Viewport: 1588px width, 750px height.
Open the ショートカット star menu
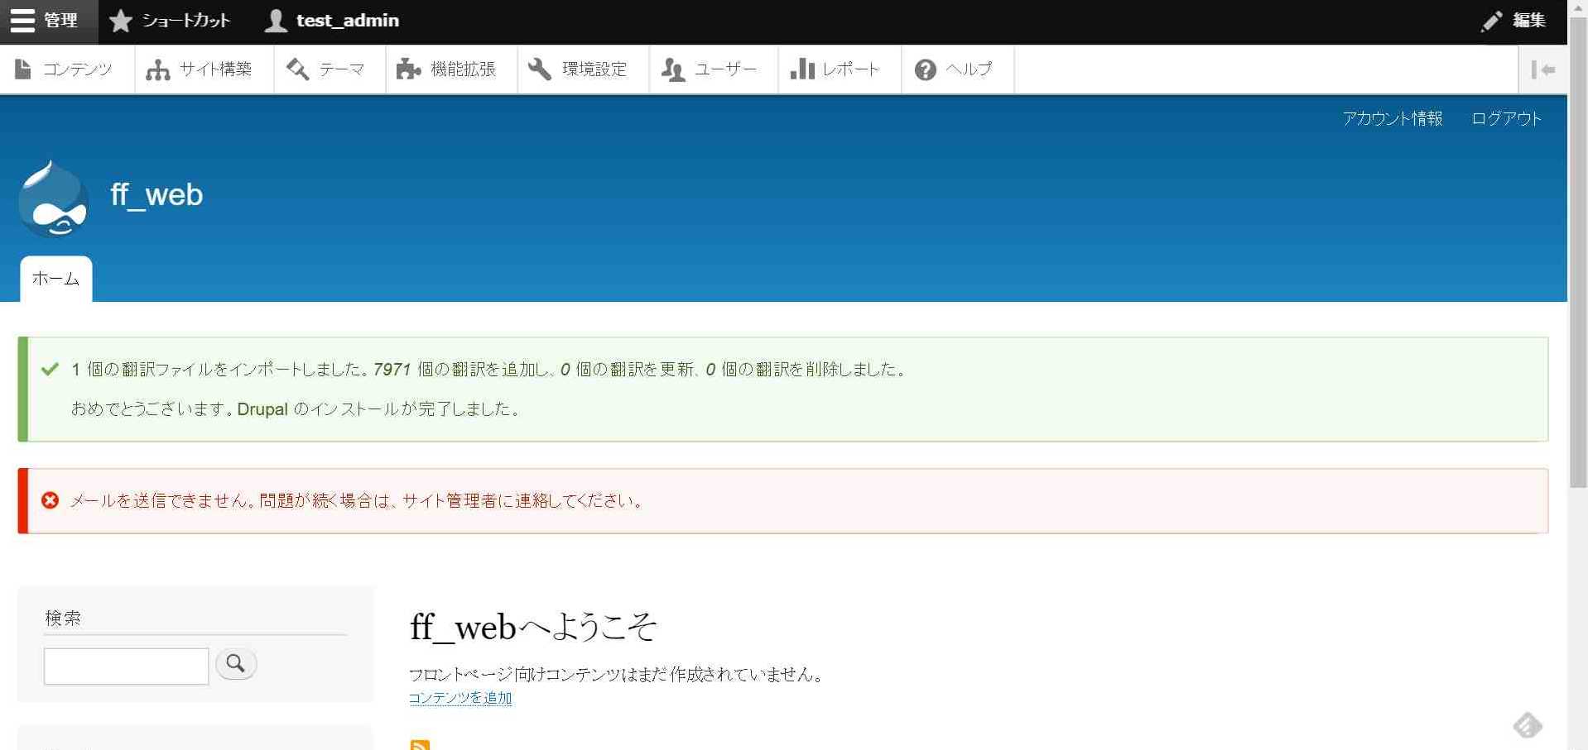170,21
